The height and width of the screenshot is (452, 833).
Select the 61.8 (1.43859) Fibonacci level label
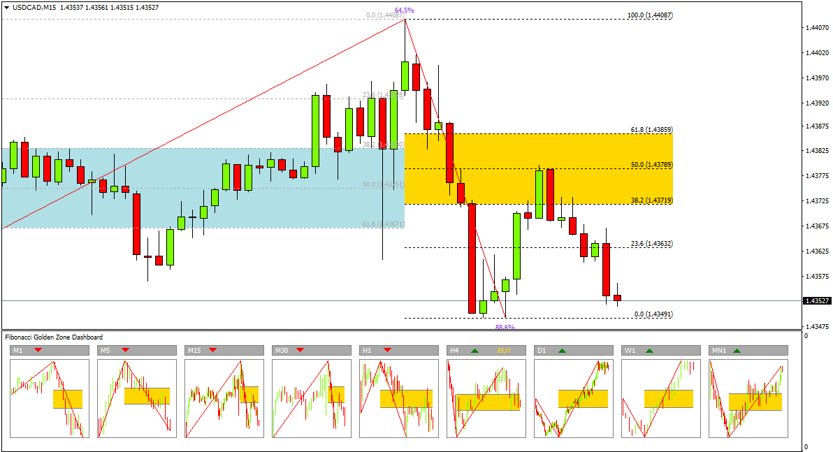tap(651, 129)
